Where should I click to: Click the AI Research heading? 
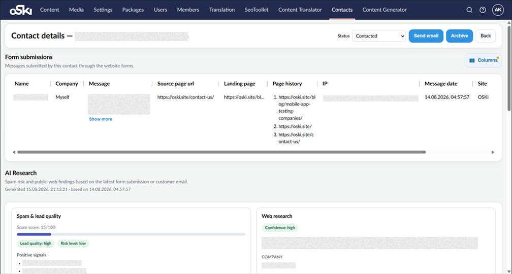tap(21, 173)
